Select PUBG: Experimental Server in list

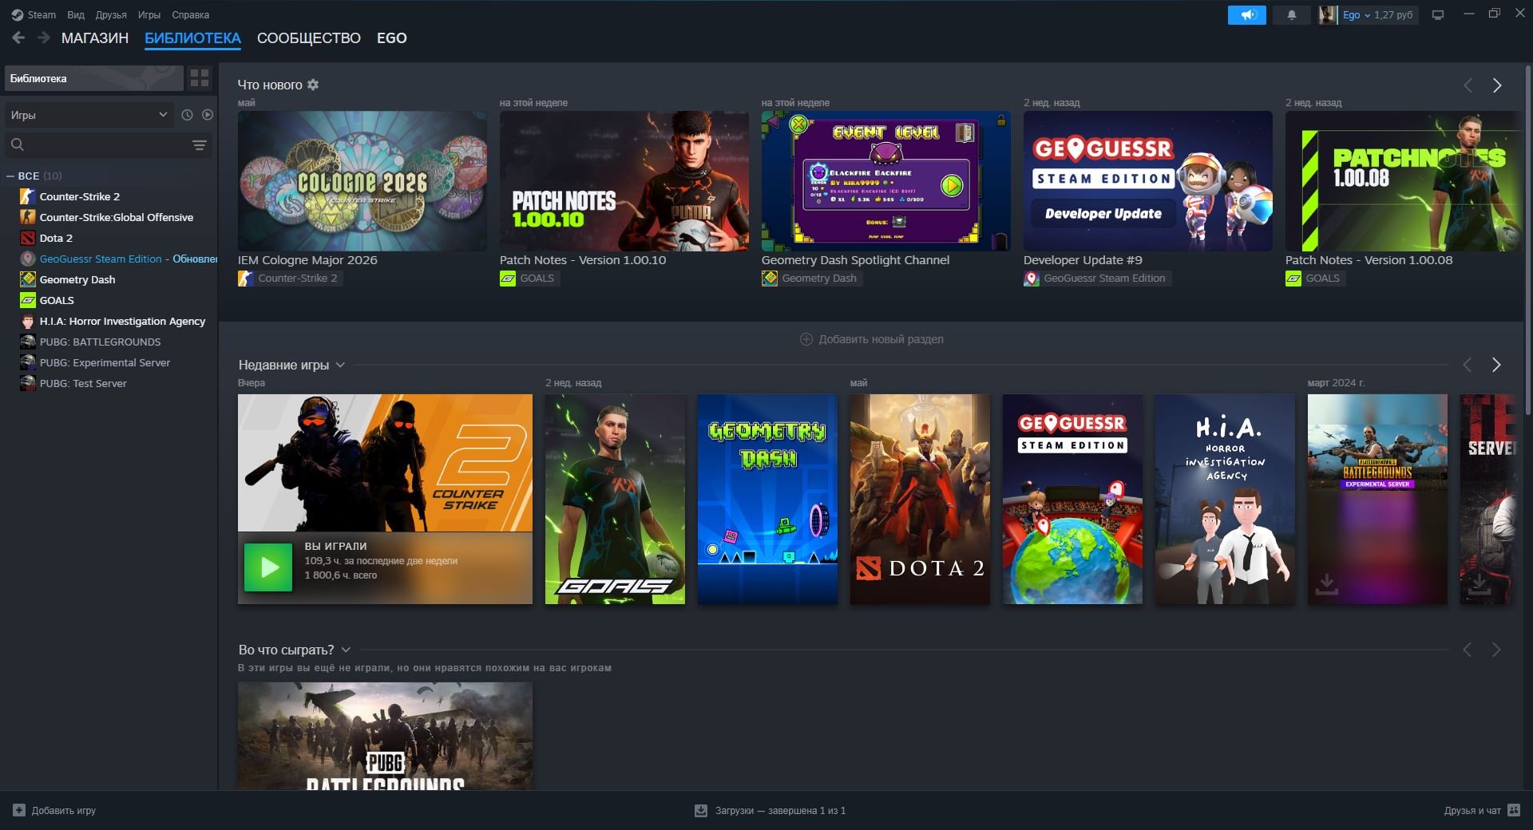pyautogui.click(x=105, y=362)
